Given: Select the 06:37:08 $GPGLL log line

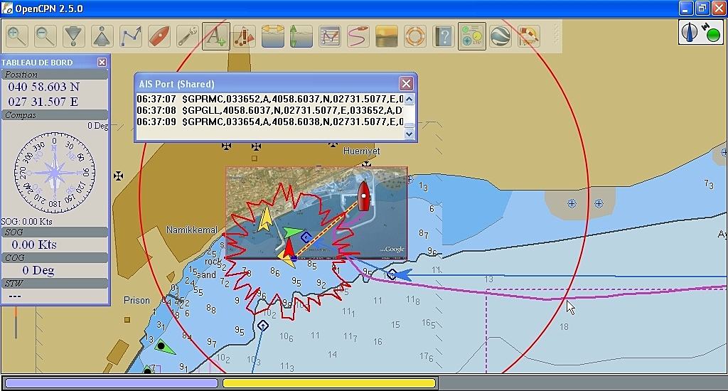Looking at the screenshot, I should point(269,110).
